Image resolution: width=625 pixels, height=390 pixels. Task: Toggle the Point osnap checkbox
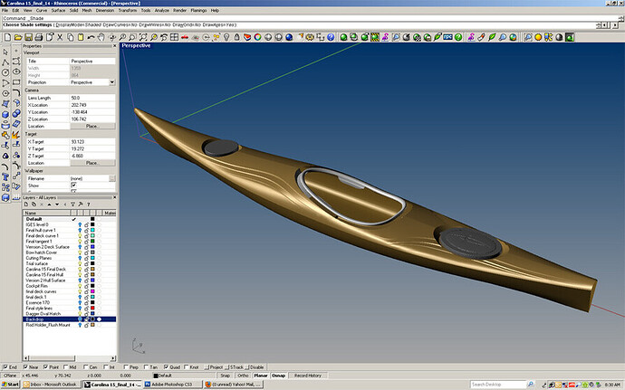[45, 366]
